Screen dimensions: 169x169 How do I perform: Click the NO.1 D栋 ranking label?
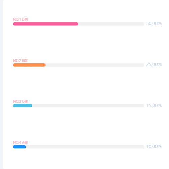(20, 19)
